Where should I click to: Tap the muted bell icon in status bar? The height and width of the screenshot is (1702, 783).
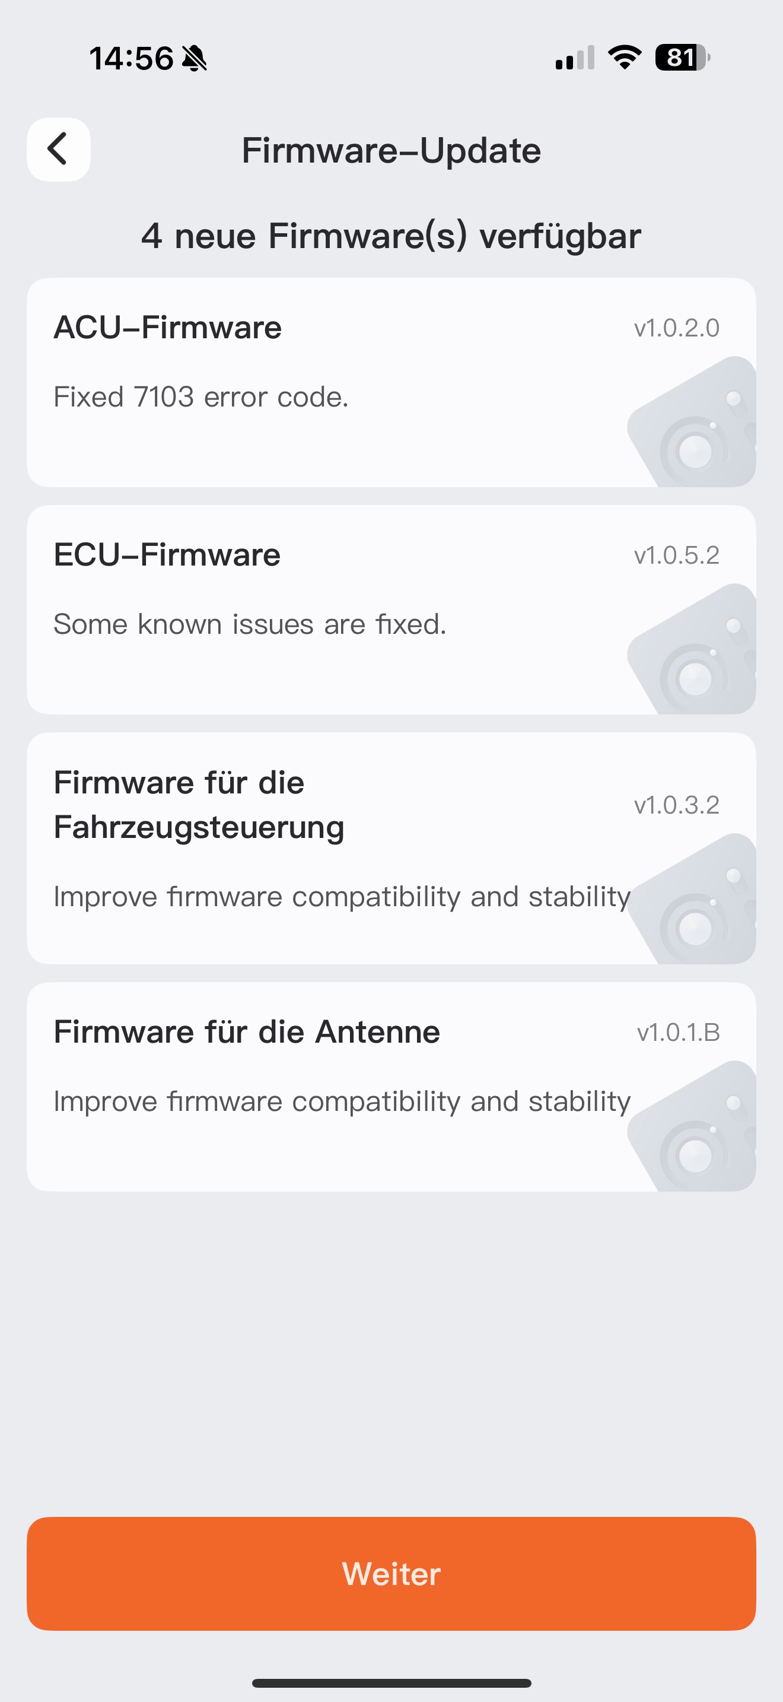tap(195, 58)
